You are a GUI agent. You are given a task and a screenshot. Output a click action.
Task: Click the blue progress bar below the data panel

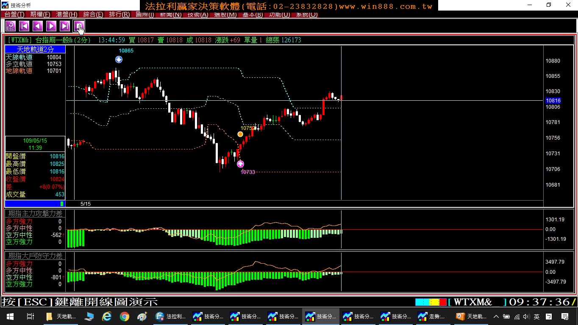pyautogui.click(x=35, y=204)
